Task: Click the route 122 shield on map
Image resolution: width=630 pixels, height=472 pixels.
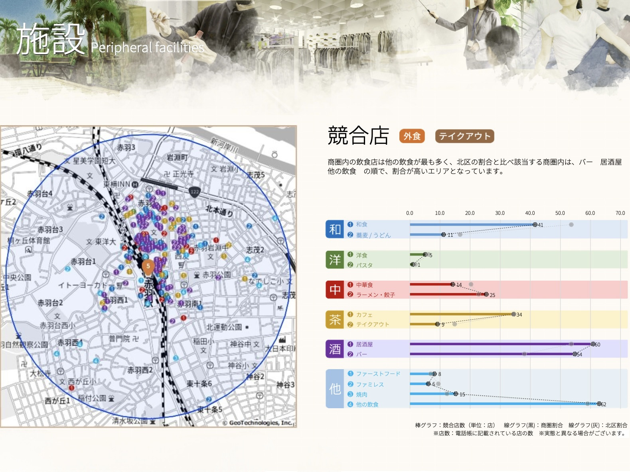Action: point(194,192)
